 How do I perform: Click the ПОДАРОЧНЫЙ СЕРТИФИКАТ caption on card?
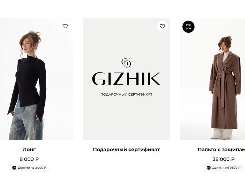click(x=126, y=94)
